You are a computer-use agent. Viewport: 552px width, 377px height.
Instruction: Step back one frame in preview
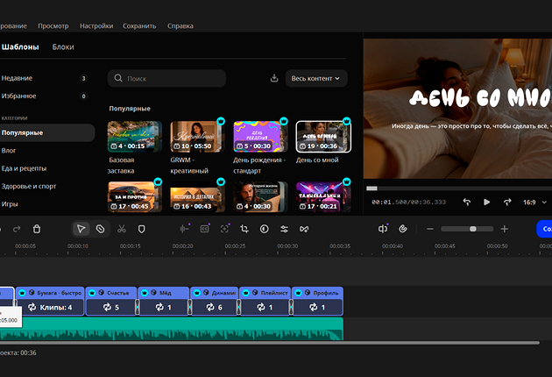click(466, 202)
